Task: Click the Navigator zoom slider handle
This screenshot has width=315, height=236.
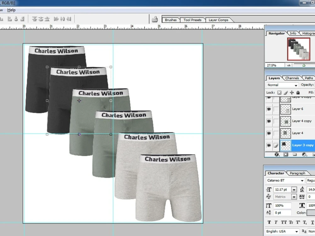Action: pyautogui.click(x=304, y=65)
